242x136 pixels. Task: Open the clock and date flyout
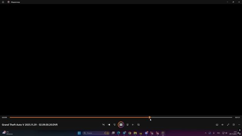[233, 133]
